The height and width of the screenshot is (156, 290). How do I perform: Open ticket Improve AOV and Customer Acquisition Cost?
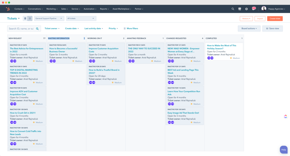(24, 93)
